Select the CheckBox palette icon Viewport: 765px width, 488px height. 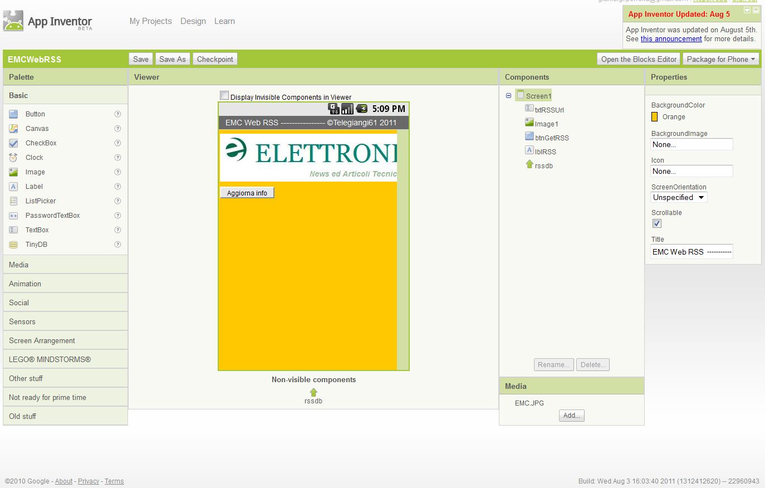(13, 143)
